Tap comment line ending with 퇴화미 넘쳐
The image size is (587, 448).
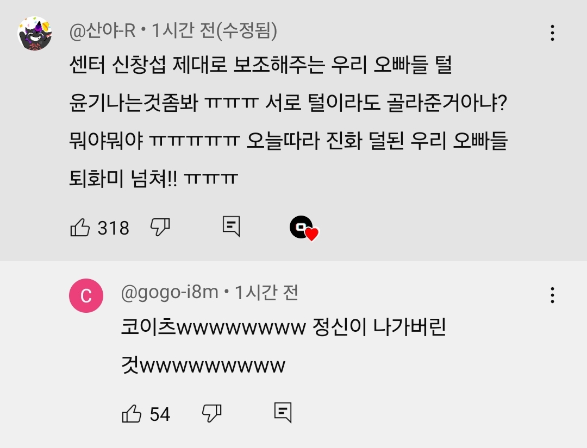coord(153,178)
